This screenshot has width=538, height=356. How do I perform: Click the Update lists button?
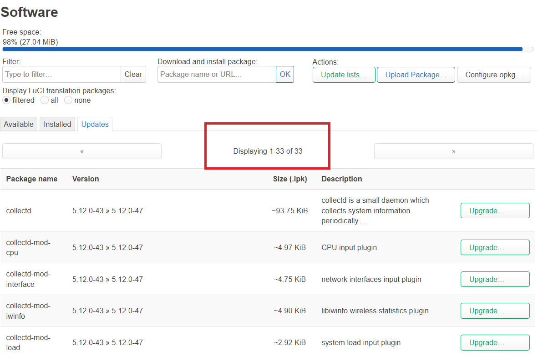click(x=344, y=75)
